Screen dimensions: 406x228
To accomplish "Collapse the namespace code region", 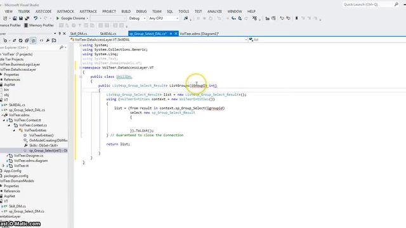I will pos(81,68).
